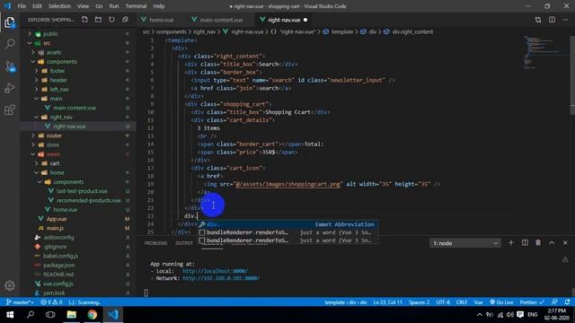Image resolution: width=575 pixels, height=323 pixels.
Task: Open the Selection menu
Action: click(59, 6)
